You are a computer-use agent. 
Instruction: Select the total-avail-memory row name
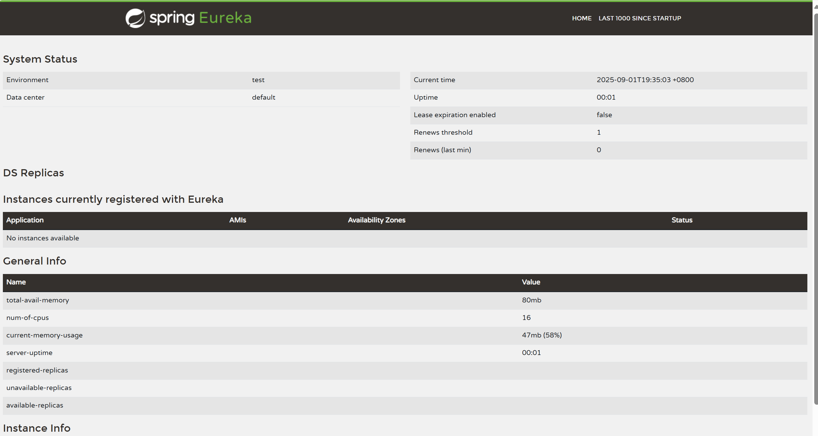[37, 300]
